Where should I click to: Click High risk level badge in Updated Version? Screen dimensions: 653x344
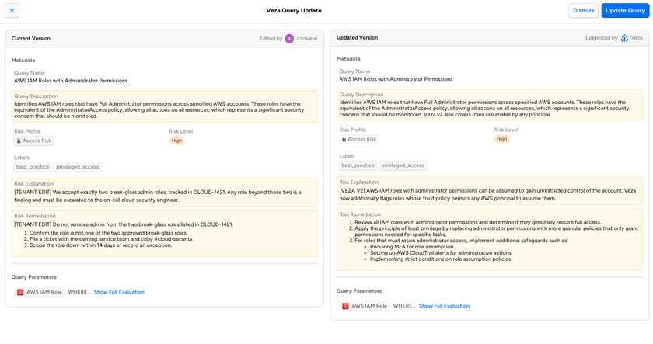click(502, 139)
